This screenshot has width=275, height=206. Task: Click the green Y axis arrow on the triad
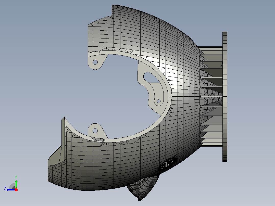click(16, 184)
